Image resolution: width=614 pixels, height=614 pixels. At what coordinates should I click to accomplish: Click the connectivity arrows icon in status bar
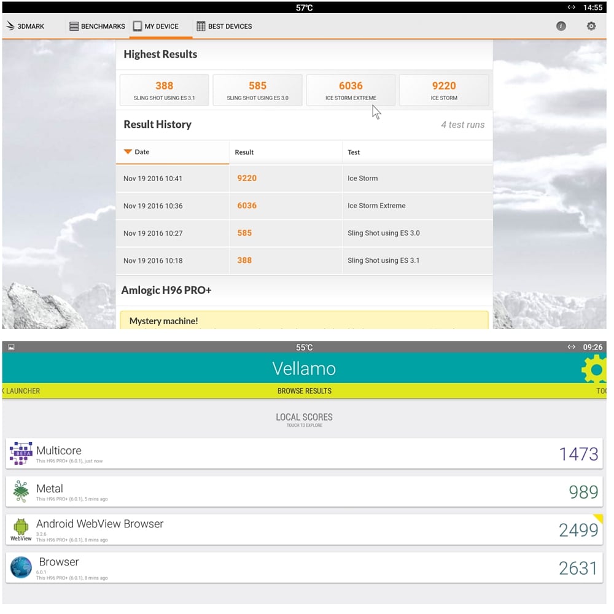point(571,7)
